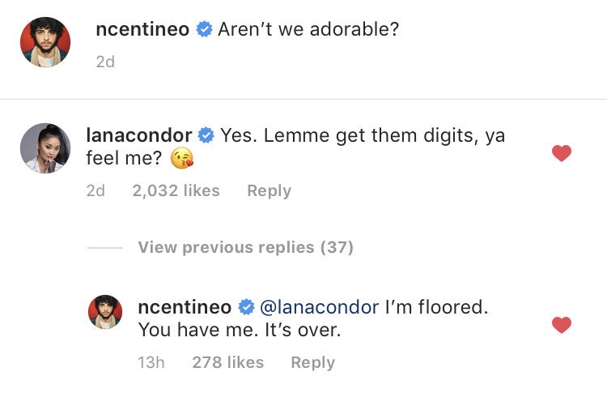Open lanacondor's profile picture
The width and height of the screenshot is (607, 393).
45,147
